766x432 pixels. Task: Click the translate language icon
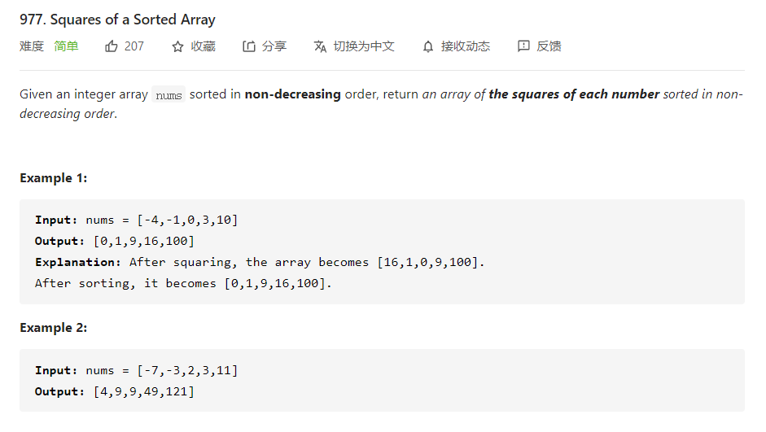pyautogui.click(x=320, y=46)
